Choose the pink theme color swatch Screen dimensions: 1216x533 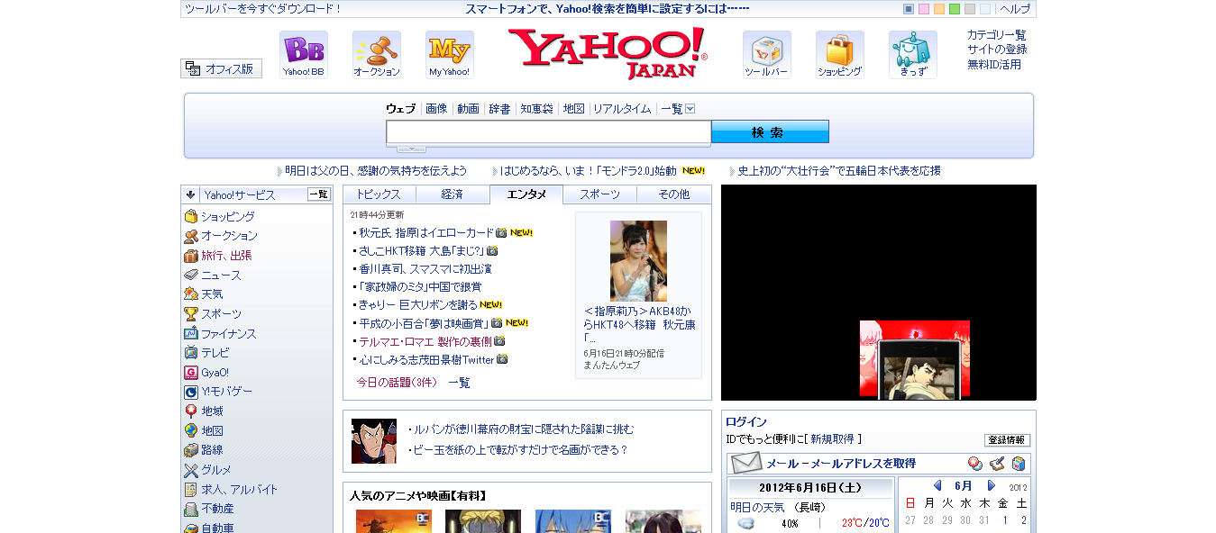[924, 9]
